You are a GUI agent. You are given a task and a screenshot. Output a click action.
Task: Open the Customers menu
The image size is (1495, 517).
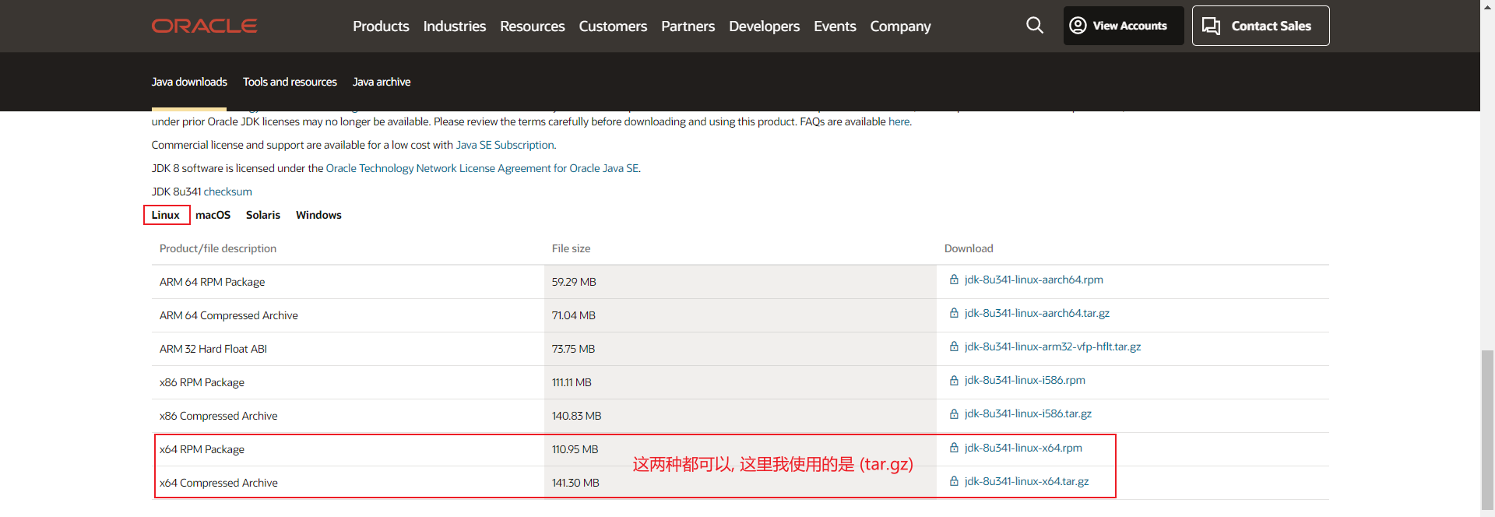[x=613, y=26]
